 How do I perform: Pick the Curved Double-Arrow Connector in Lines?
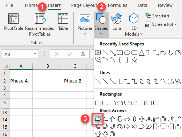156,81
